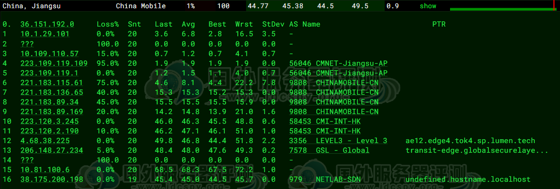Click the StDev column header
The image size is (560, 189).
point(273,24)
